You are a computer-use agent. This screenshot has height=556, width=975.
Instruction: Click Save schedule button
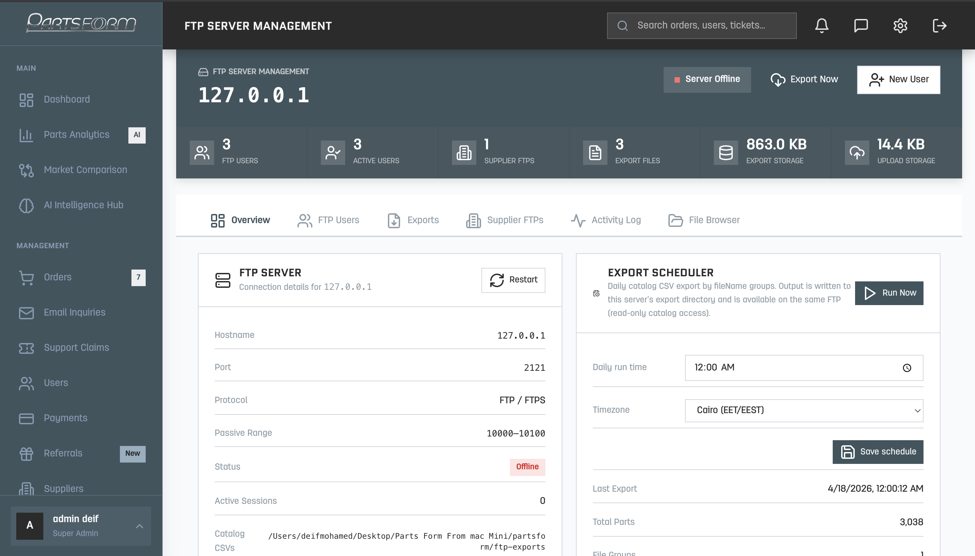[x=877, y=452]
